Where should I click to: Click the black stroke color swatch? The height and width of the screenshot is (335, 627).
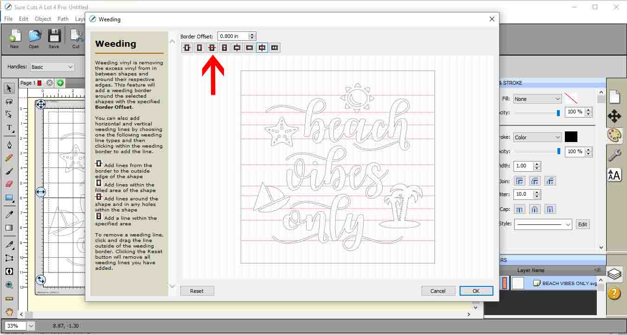tap(571, 137)
